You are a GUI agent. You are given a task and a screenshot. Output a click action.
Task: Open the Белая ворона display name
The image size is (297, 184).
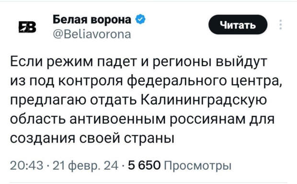pyautogui.click(x=92, y=20)
